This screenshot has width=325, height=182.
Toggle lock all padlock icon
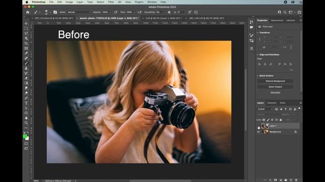click(x=281, y=120)
